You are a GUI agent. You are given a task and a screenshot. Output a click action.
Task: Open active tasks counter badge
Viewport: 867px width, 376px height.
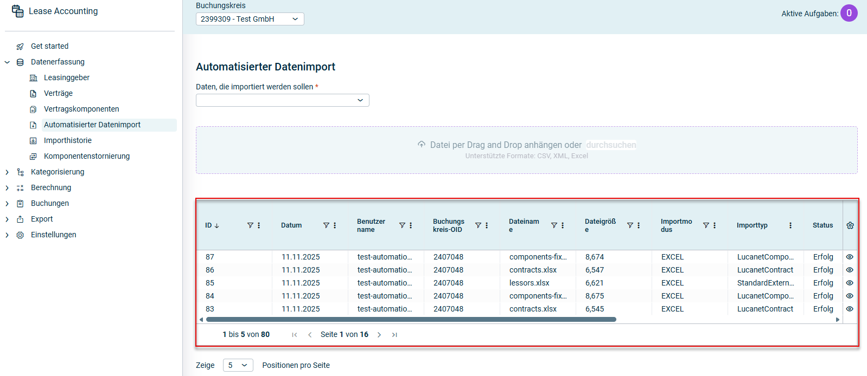(x=849, y=13)
